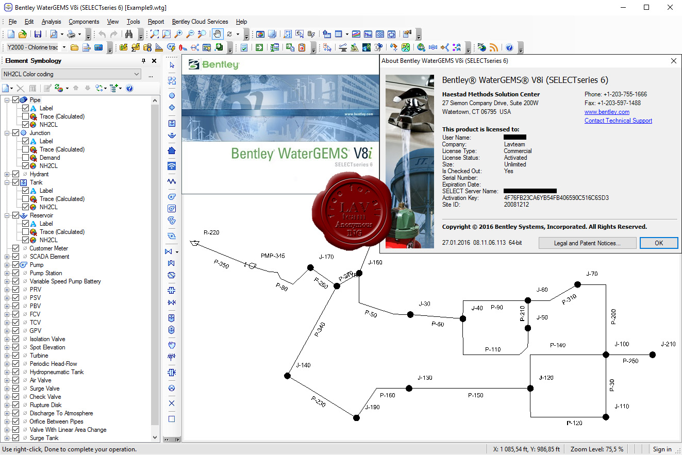Open Scenarios manager icon beside scenario dropdown
Image resolution: width=682 pixels, height=455 pixels.
(74, 48)
